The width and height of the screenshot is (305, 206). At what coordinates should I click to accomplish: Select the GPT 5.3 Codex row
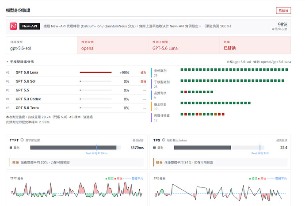(76, 99)
